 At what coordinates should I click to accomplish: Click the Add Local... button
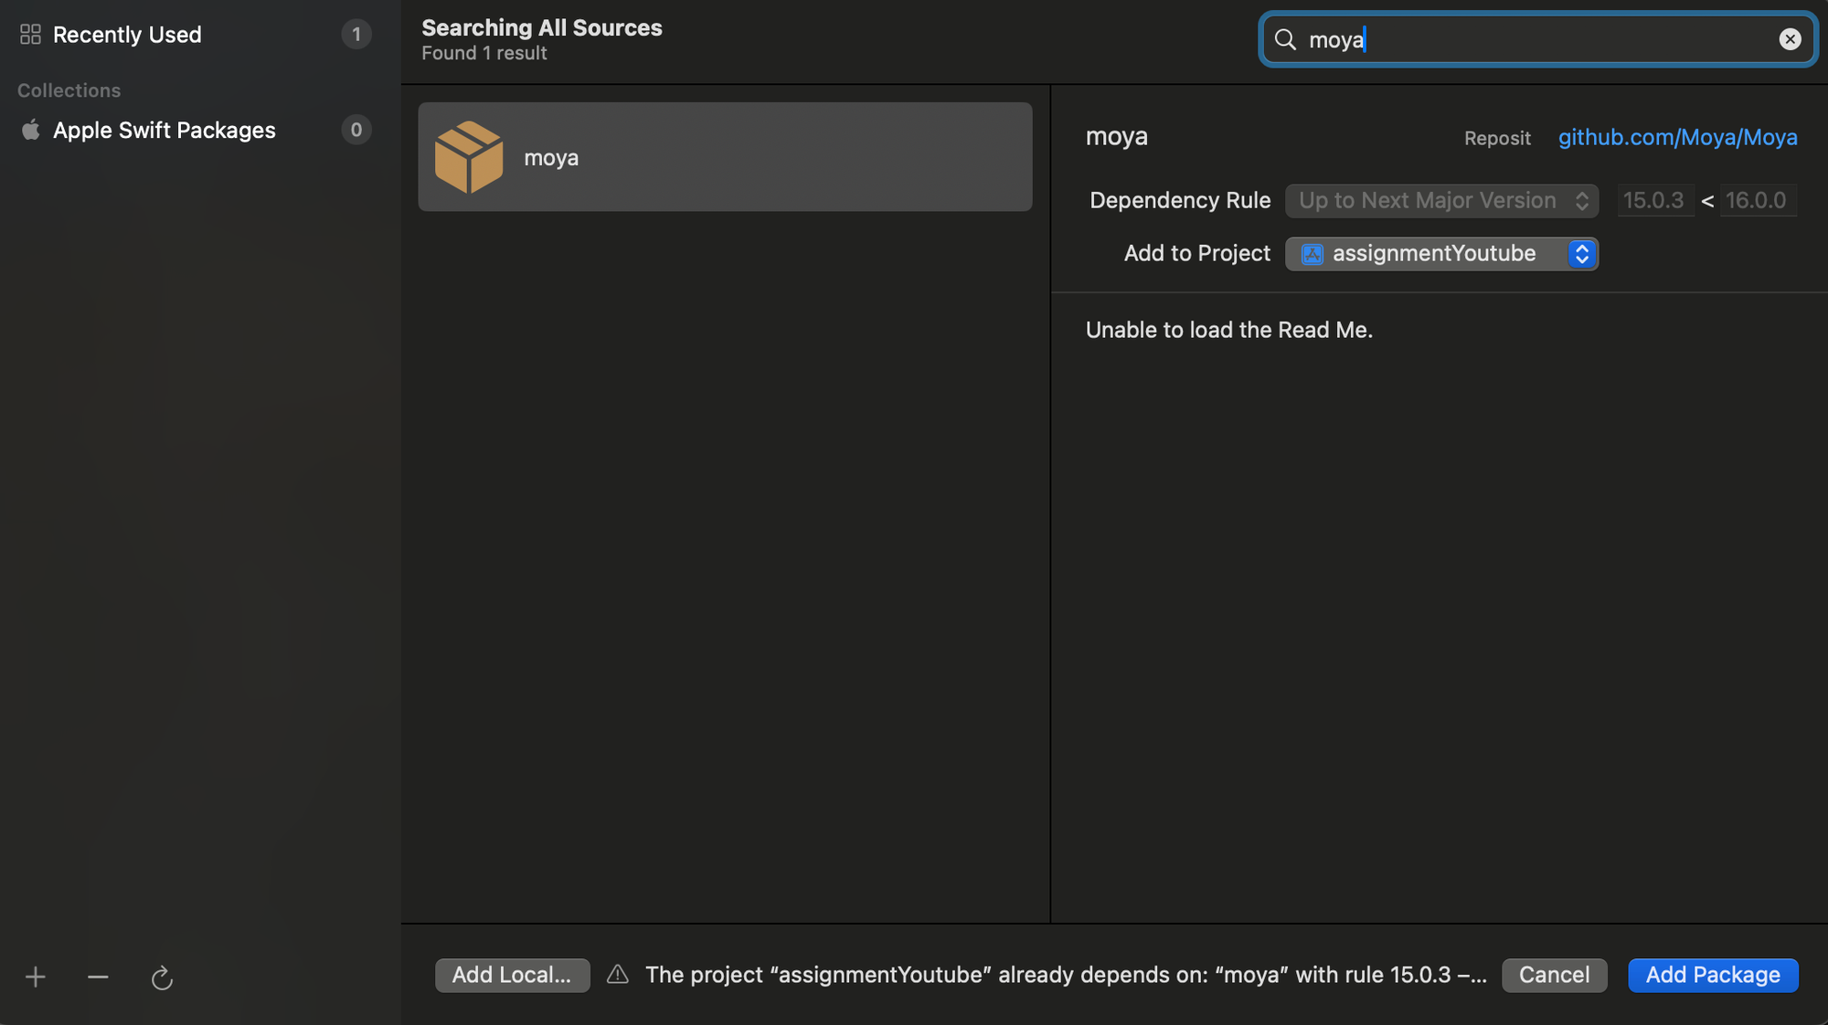coord(512,975)
